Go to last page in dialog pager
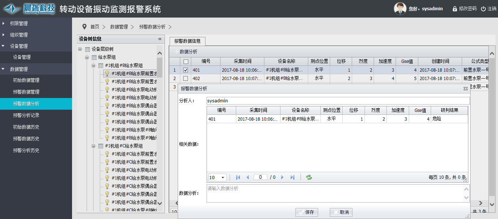498x219 pixels. (293, 177)
